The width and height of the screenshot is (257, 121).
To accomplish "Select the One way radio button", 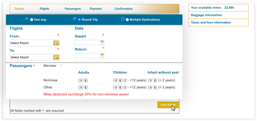I will click(32, 20).
